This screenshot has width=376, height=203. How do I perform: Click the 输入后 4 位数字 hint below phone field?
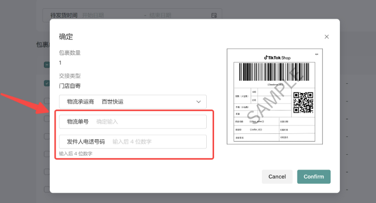coord(76,153)
